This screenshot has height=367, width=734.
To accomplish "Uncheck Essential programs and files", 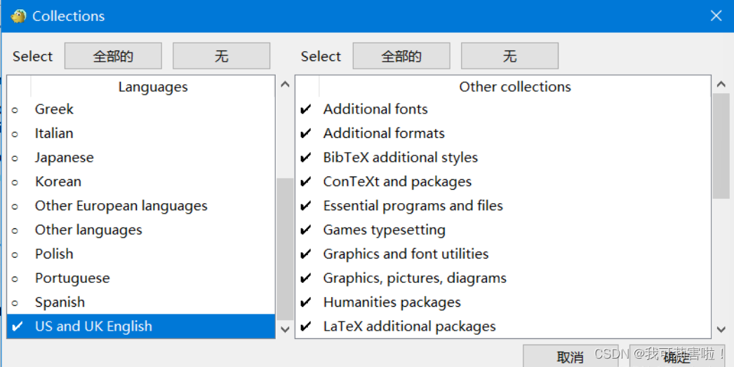I will pyautogui.click(x=306, y=206).
